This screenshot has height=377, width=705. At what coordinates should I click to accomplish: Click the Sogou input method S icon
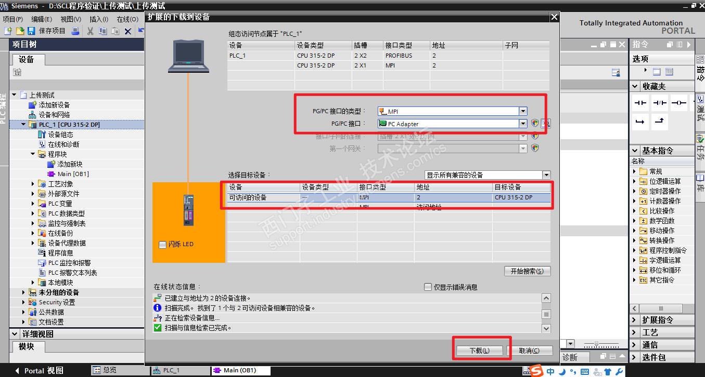[x=537, y=371]
